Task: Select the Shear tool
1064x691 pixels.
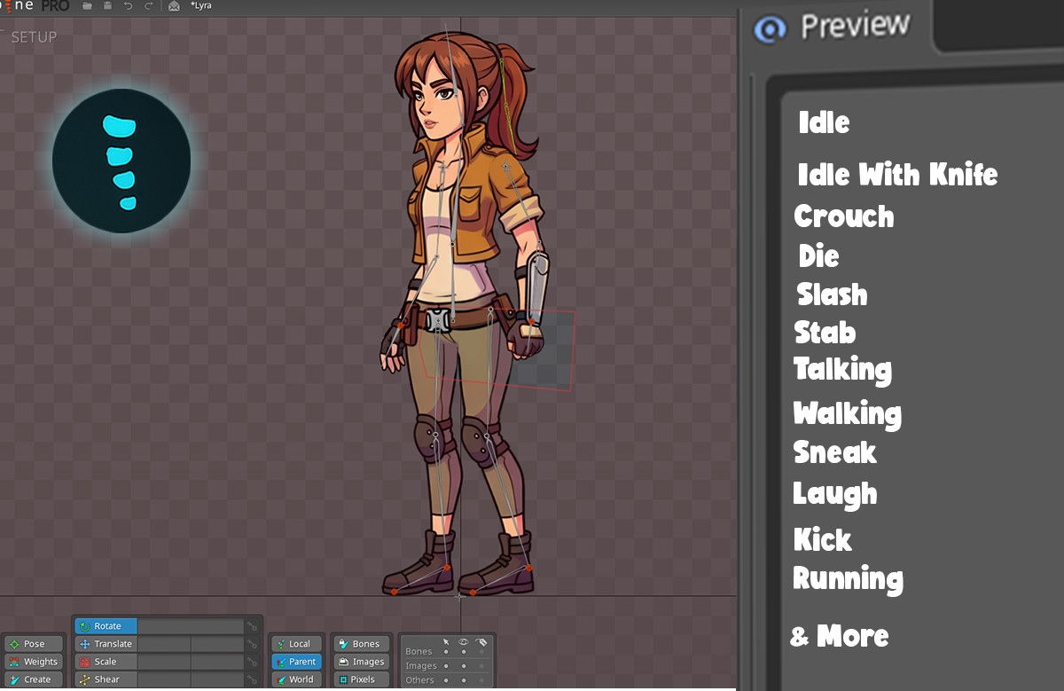Action: point(104,679)
